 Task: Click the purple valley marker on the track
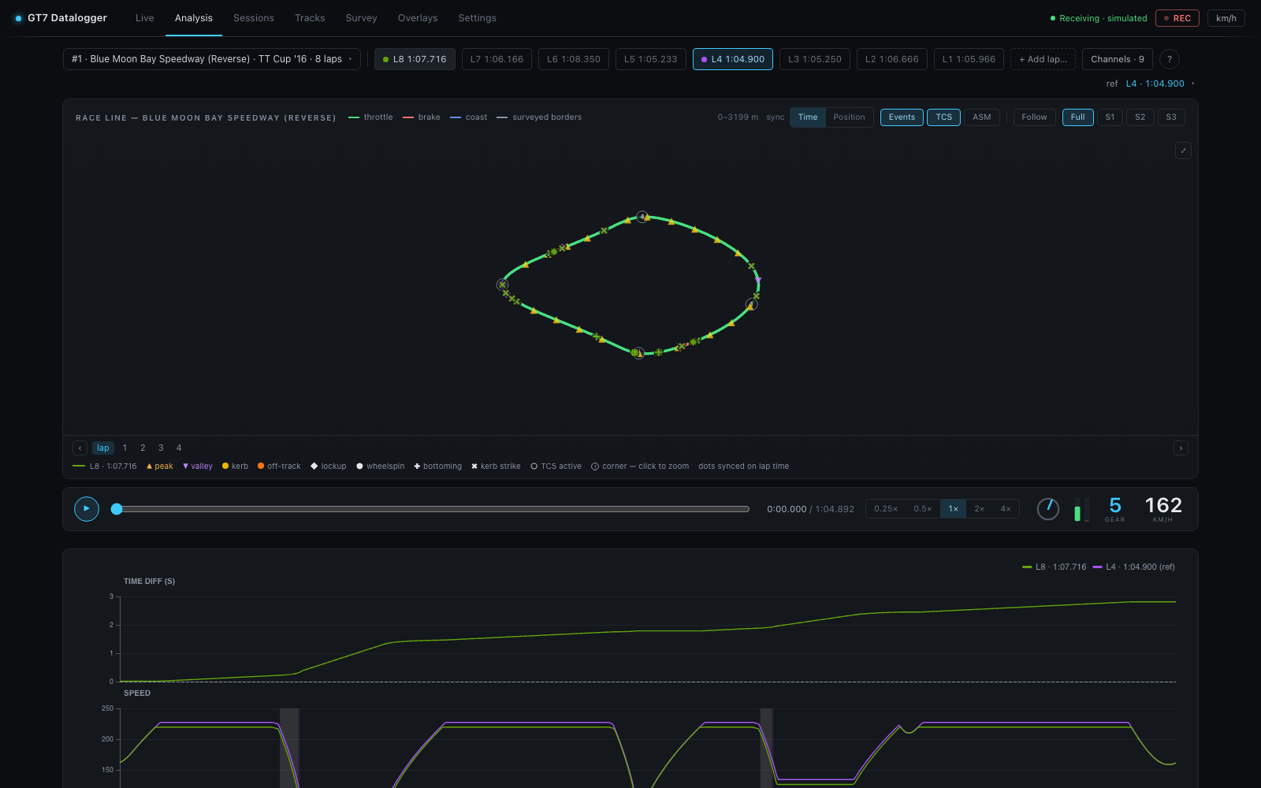pos(758,280)
